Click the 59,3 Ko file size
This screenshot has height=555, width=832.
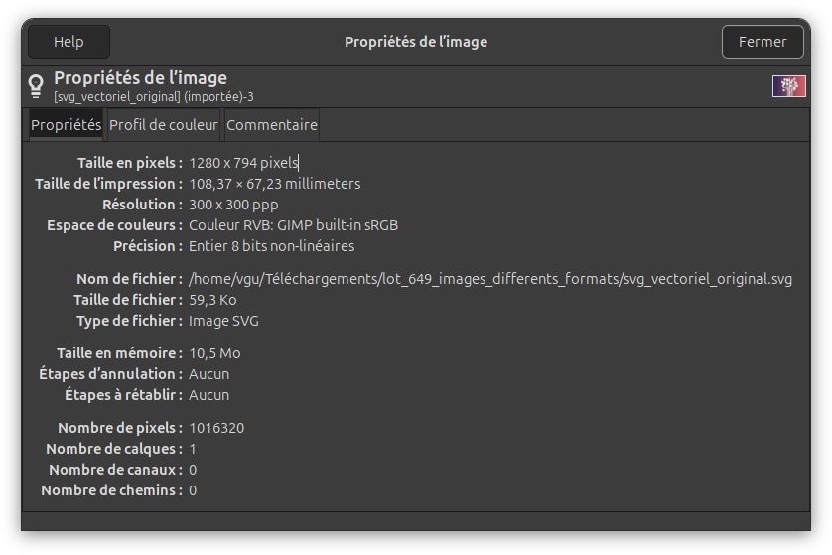(212, 300)
